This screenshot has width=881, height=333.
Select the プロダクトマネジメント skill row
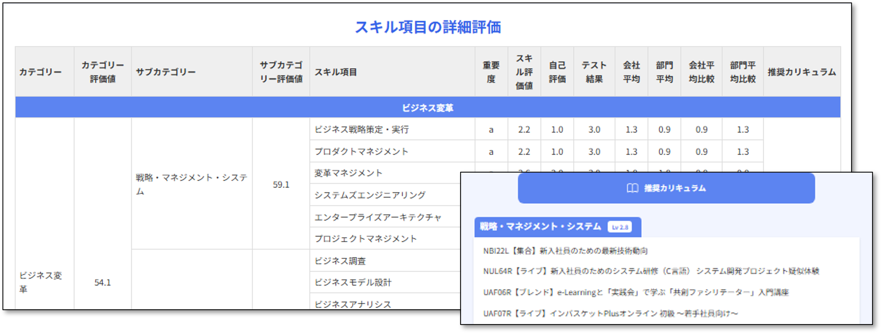point(361,151)
